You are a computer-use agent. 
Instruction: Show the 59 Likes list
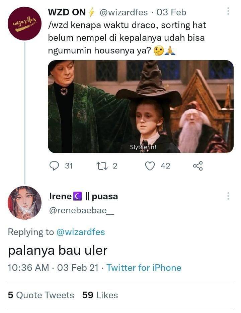(x=100, y=295)
